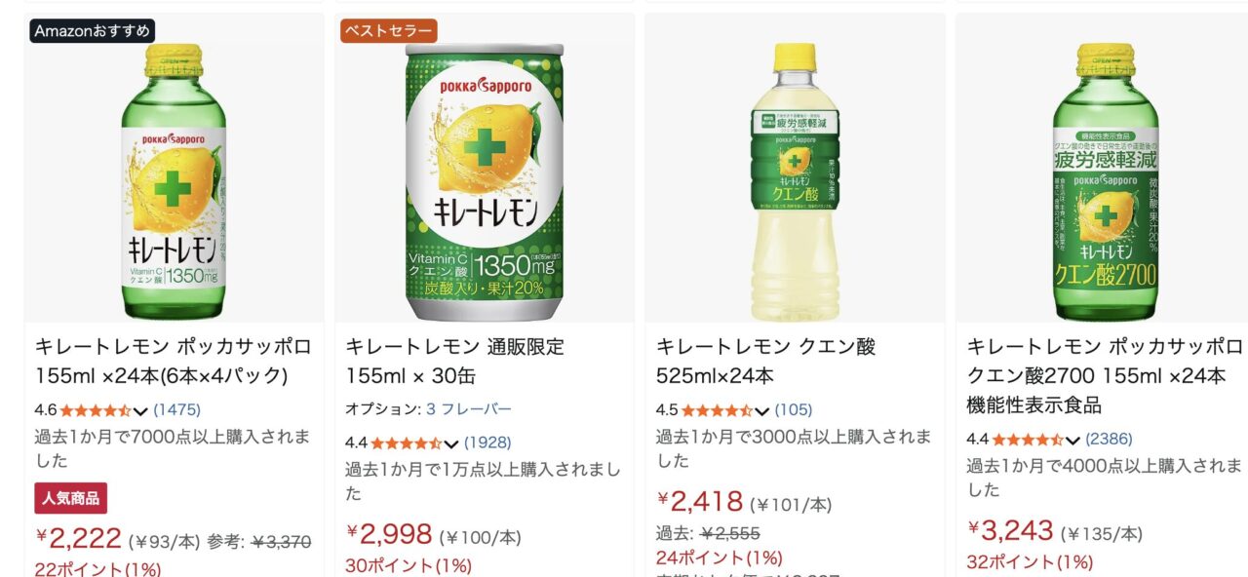Expand rating dropdown arrow beside (2386) reviews
The height and width of the screenshot is (577, 1248).
(1072, 441)
